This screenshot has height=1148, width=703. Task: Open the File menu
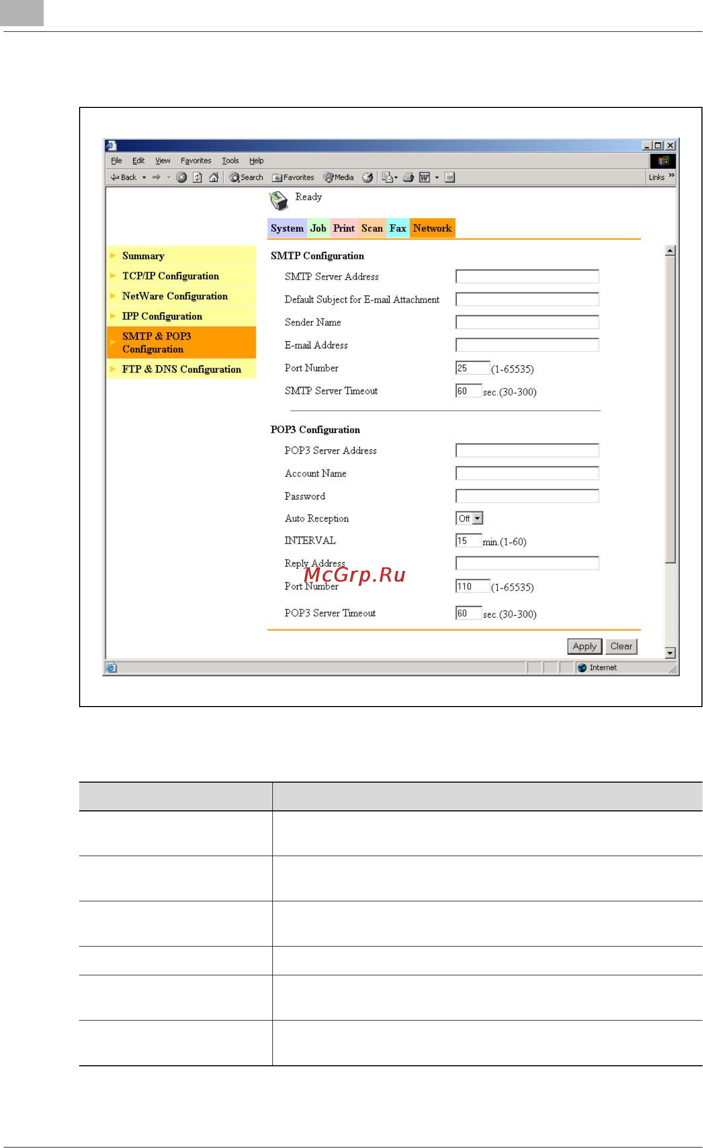click(x=116, y=161)
